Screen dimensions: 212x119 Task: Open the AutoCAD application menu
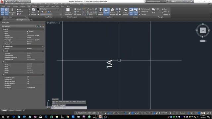point(2,2)
